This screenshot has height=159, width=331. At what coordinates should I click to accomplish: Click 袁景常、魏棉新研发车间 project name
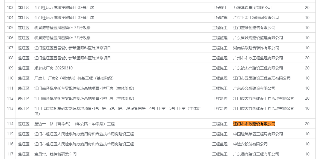point(55,154)
